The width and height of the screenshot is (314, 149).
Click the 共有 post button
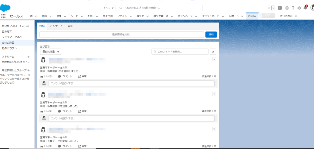click(211, 35)
